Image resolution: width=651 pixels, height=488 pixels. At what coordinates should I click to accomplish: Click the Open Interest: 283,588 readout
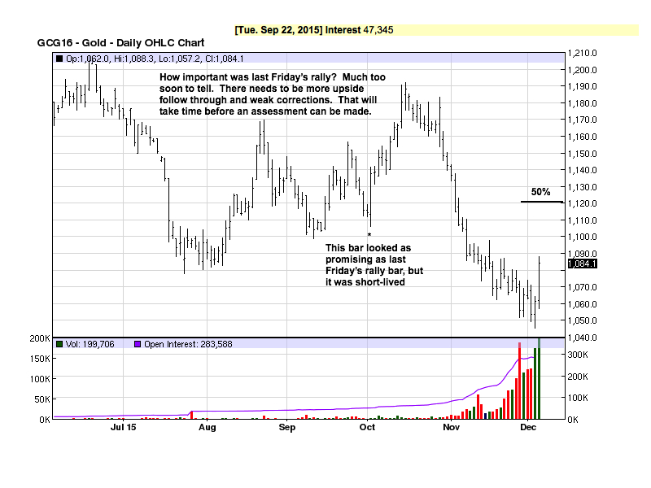pos(190,344)
